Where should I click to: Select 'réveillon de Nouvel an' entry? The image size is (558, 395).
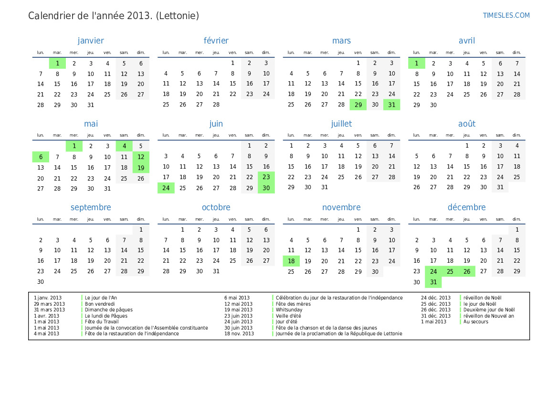click(489, 316)
